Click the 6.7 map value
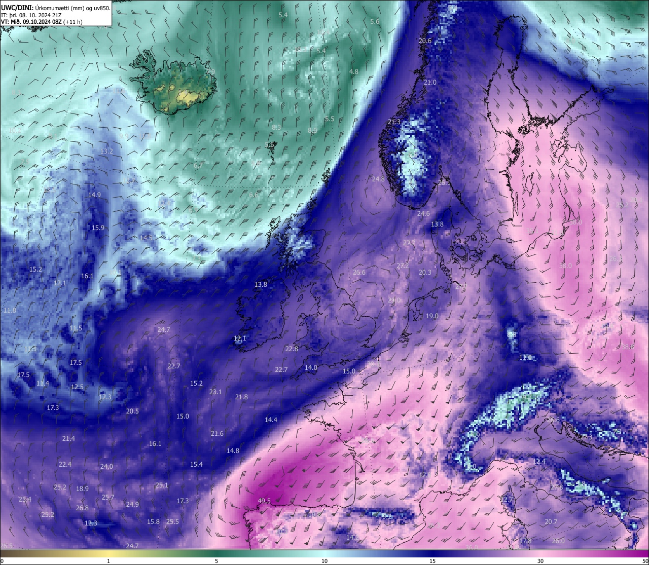The width and height of the screenshot is (649, 565). coord(198,165)
